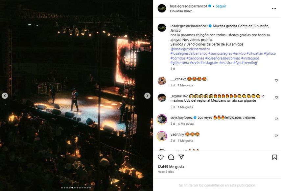Open the three-dot more options menu

pyautogui.click(x=274, y=9)
